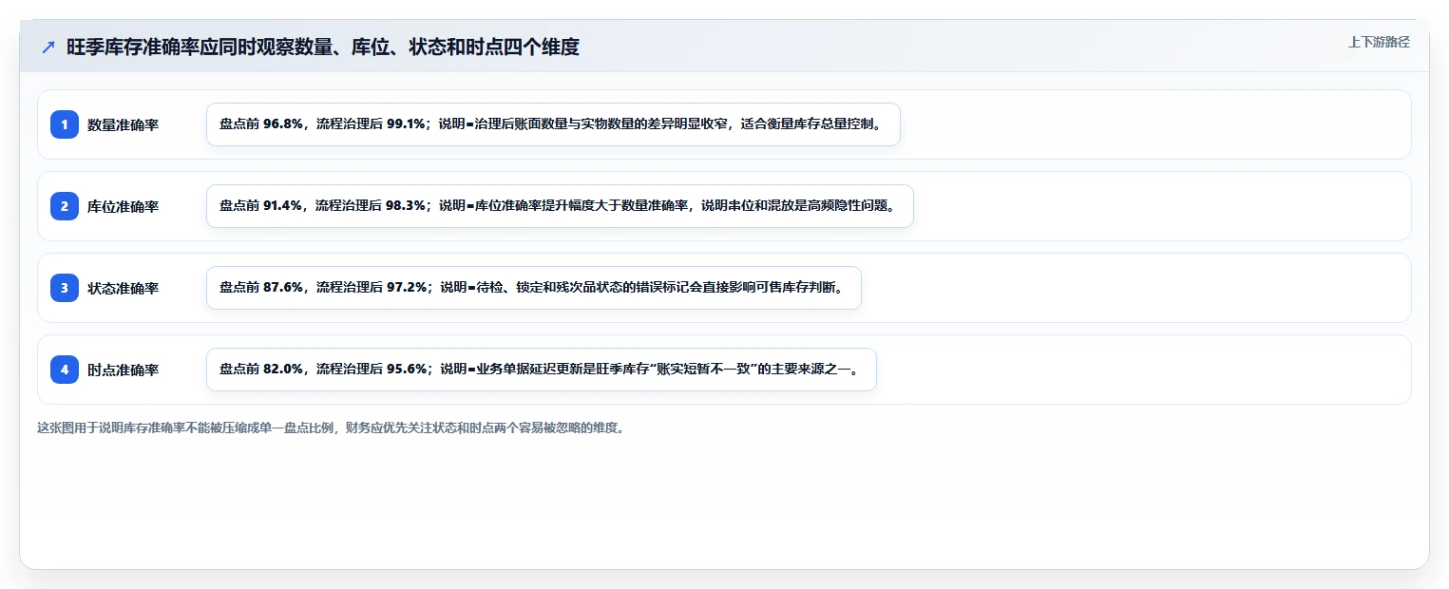The width and height of the screenshot is (1449, 589).
Task: Select the header title 旺季库存准确率应同时观察数量、库位、状态和时点四个维度
Action: coord(323,47)
